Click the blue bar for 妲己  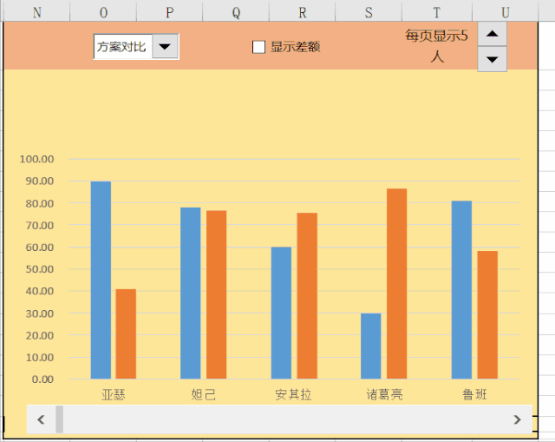click(x=191, y=294)
